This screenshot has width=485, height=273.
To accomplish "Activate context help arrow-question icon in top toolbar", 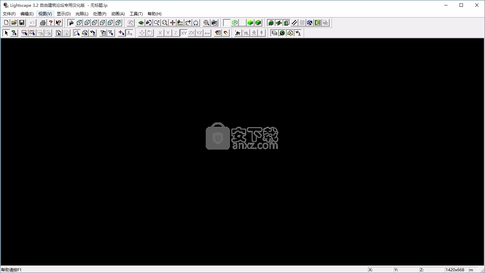I will [x=58, y=23].
